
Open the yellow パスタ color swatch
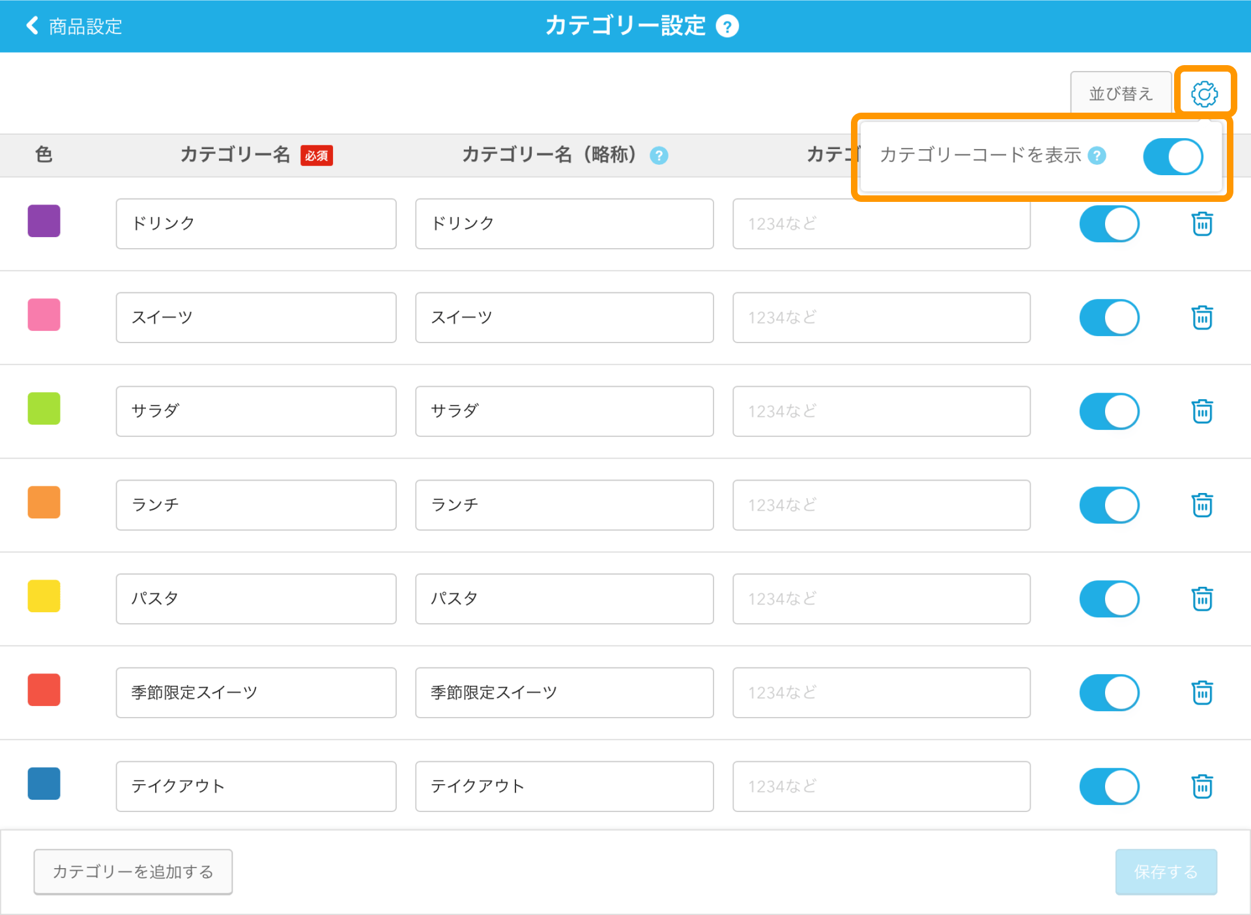pyautogui.click(x=44, y=596)
